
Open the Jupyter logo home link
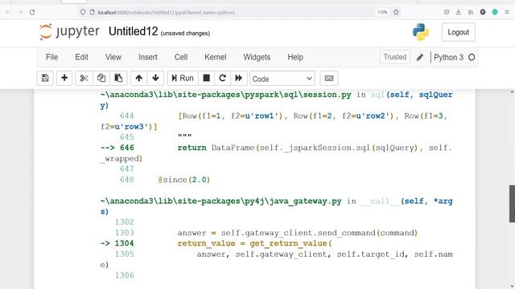[70, 32]
